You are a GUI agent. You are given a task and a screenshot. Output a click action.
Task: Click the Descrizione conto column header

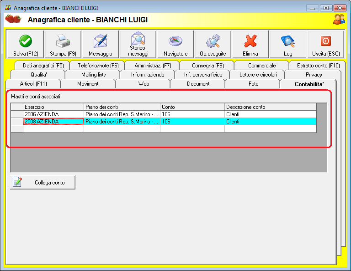pos(271,107)
